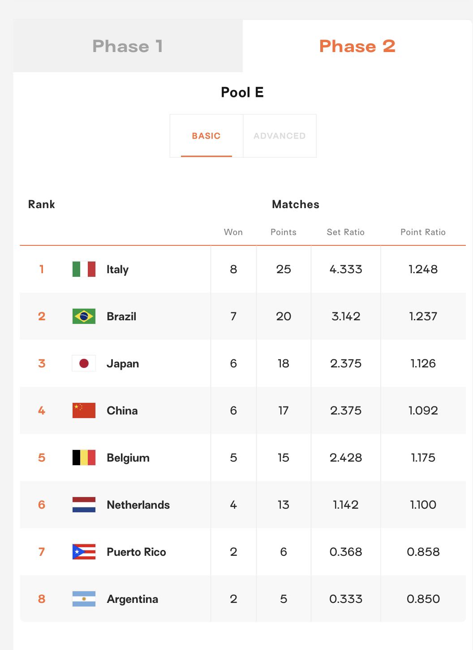The height and width of the screenshot is (650, 473).
Task: Switch to the Advanced standings view
Action: pos(279,136)
